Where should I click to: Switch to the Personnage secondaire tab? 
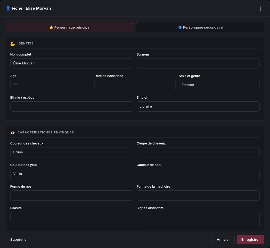point(200,27)
